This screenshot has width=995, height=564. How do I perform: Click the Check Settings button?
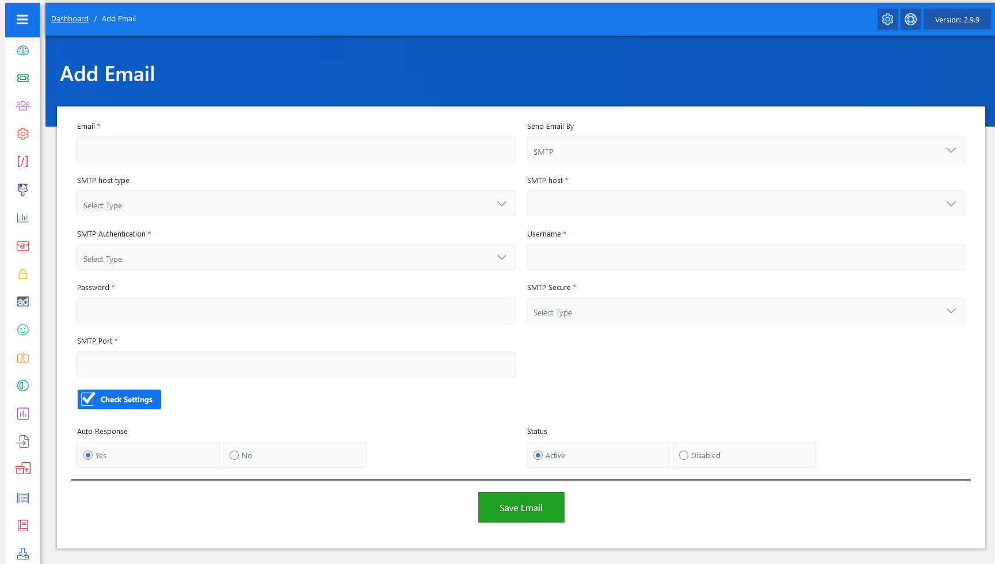[x=119, y=399]
